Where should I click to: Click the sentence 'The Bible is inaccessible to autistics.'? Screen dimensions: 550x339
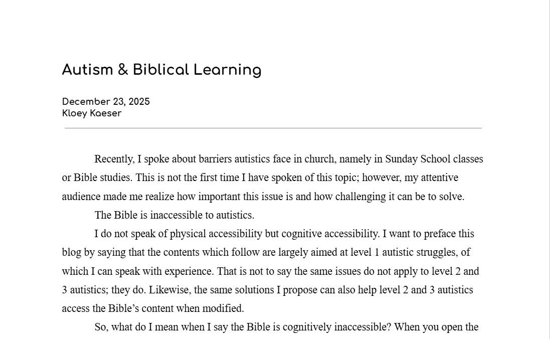174,215
